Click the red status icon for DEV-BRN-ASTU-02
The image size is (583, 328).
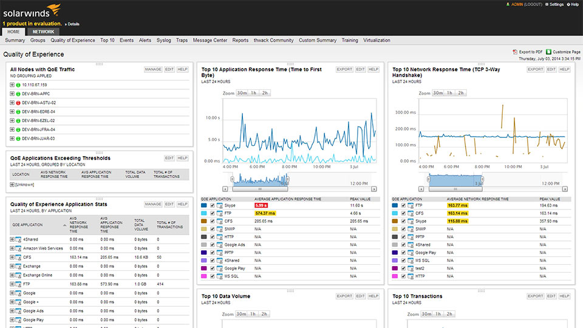pyautogui.click(x=18, y=103)
